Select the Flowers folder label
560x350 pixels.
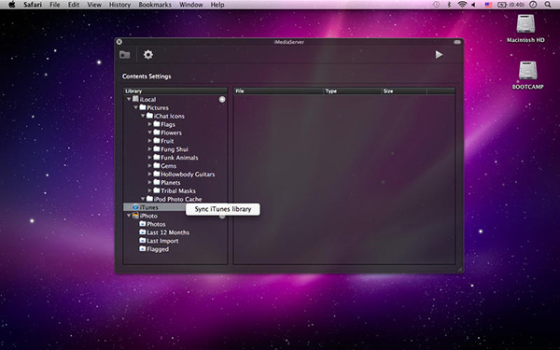pyautogui.click(x=172, y=133)
